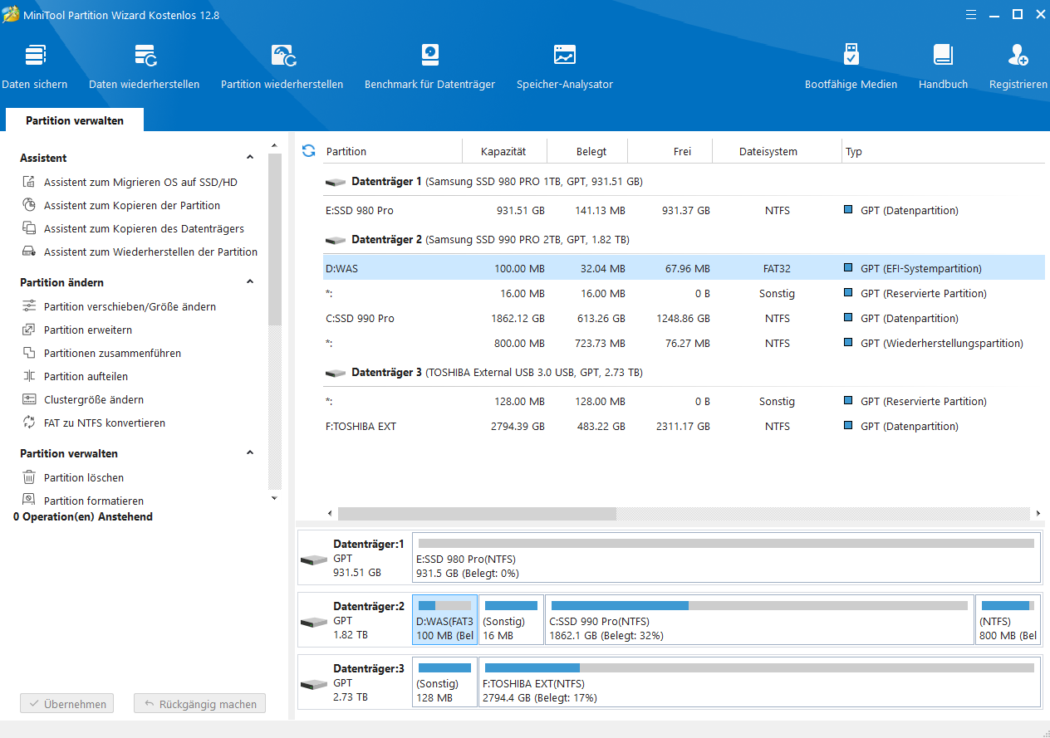Open Daten sichern tool
The height and width of the screenshot is (738, 1050).
(x=35, y=66)
